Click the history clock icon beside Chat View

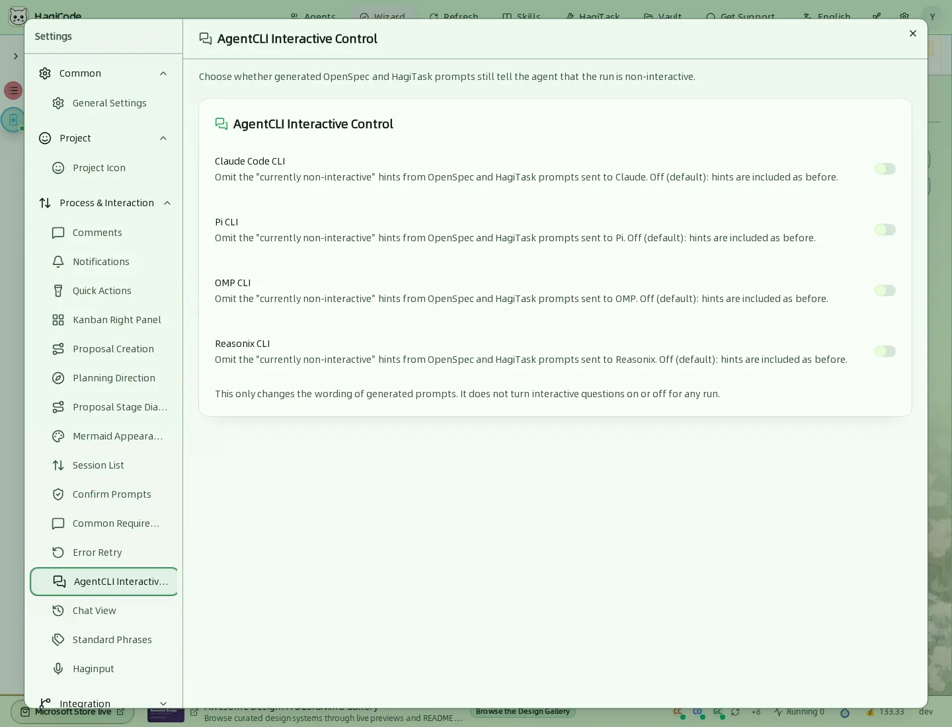pos(58,611)
